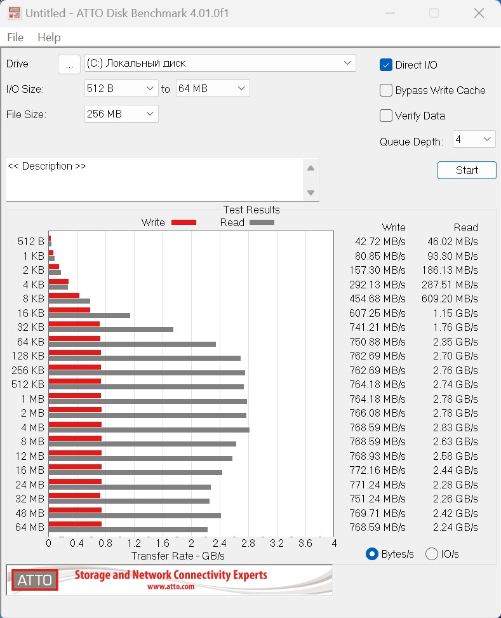The height and width of the screenshot is (618, 501).
Task: Open the File menu
Action: [15, 37]
